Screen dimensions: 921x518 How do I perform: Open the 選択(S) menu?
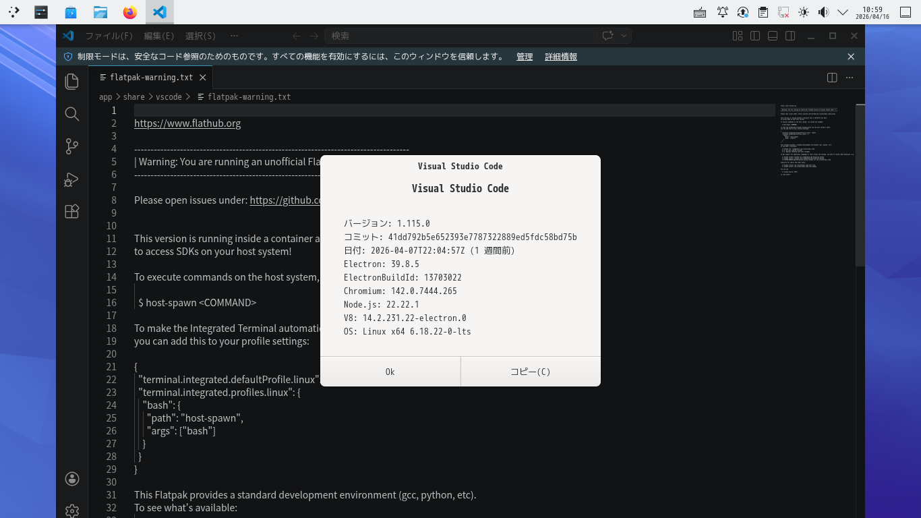(x=200, y=36)
